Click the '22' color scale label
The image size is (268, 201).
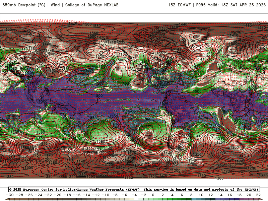[x=258, y=195]
